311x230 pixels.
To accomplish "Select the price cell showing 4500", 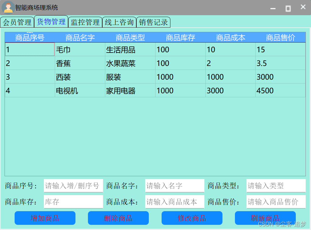I will click(281, 90).
